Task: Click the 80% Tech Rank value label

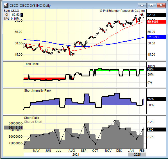Action: coord(156,69)
